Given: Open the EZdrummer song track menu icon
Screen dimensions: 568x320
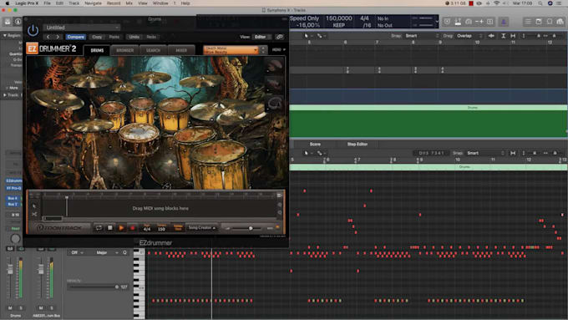Looking at the screenshot, I should pyautogui.click(x=280, y=196).
